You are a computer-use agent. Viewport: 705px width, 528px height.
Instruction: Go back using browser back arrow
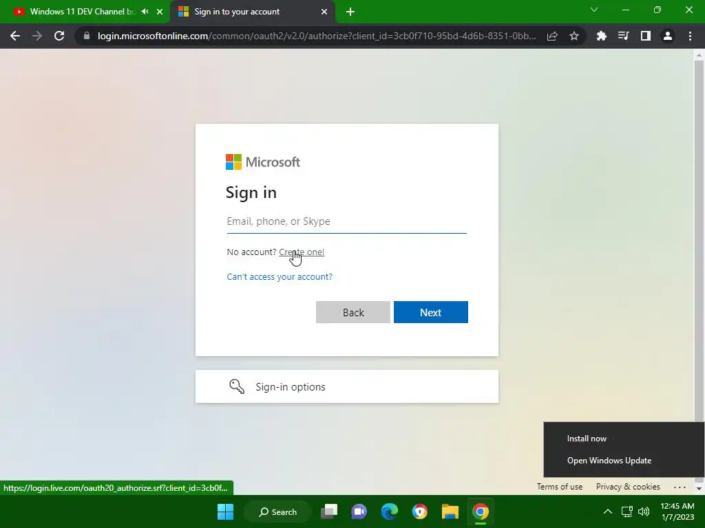[x=15, y=36]
